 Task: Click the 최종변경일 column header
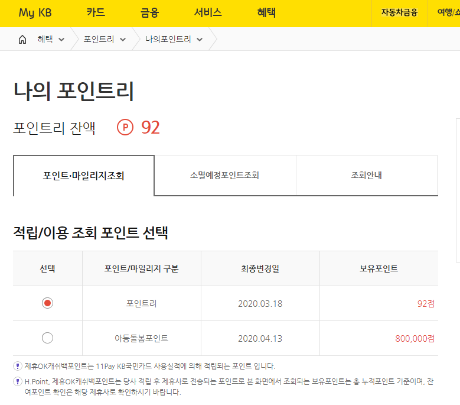[x=260, y=268]
